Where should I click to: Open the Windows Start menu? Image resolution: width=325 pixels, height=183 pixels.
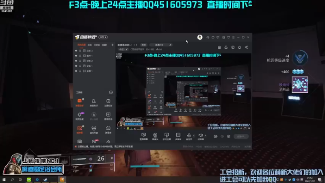tap(4, 179)
